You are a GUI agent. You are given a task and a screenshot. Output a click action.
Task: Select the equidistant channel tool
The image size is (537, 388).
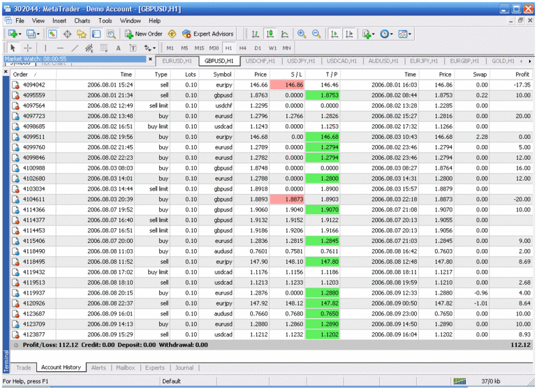pyautogui.click(x=89, y=48)
